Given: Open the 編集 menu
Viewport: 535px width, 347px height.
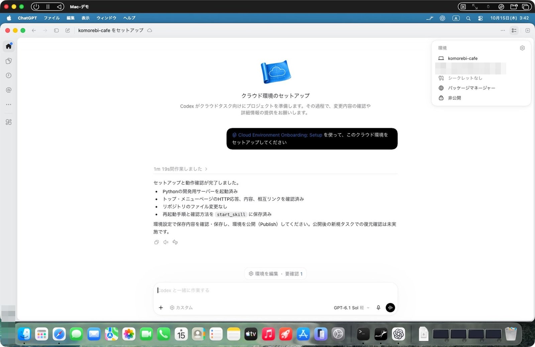Looking at the screenshot, I should [x=71, y=18].
